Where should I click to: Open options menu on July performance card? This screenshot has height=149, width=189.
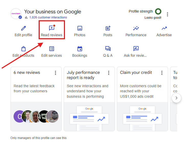point(109,73)
